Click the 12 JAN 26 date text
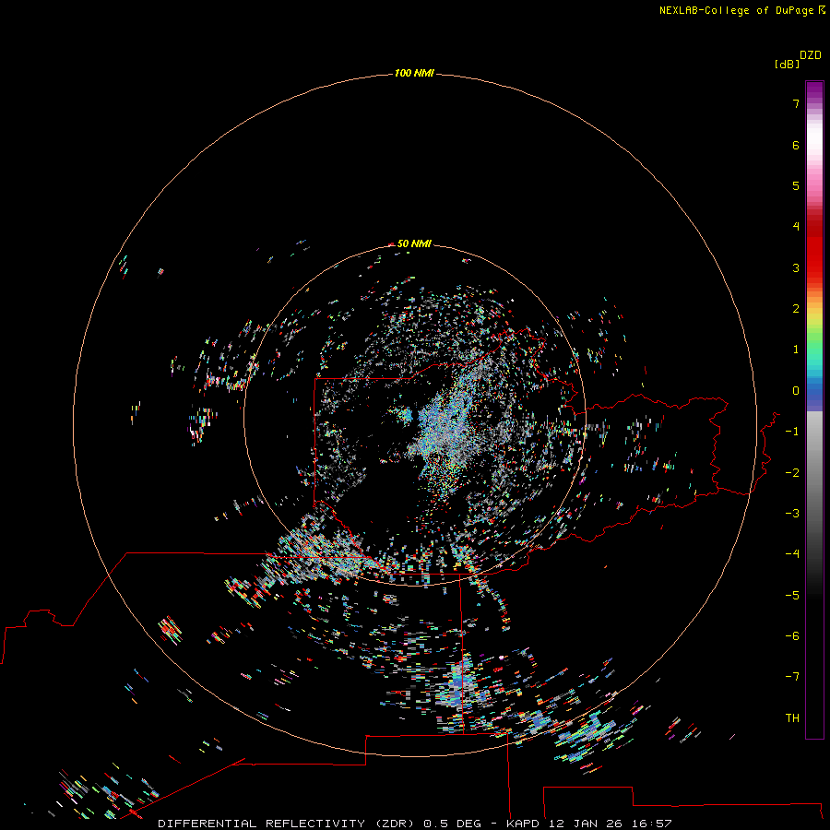The width and height of the screenshot is (830, 830). pos(586,824)
